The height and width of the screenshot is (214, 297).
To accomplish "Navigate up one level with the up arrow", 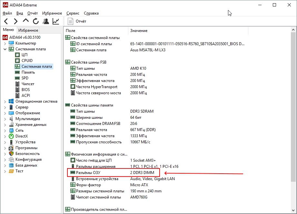I will pyautogui.click(x=25, y=21).
